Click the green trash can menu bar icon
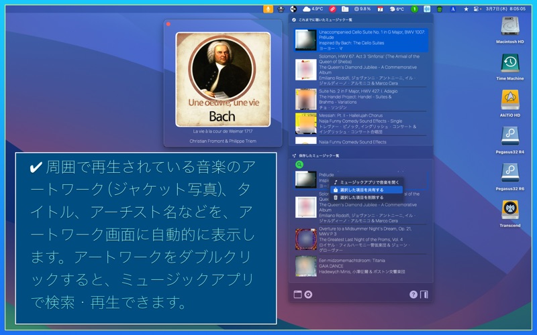 coord(440,9)
